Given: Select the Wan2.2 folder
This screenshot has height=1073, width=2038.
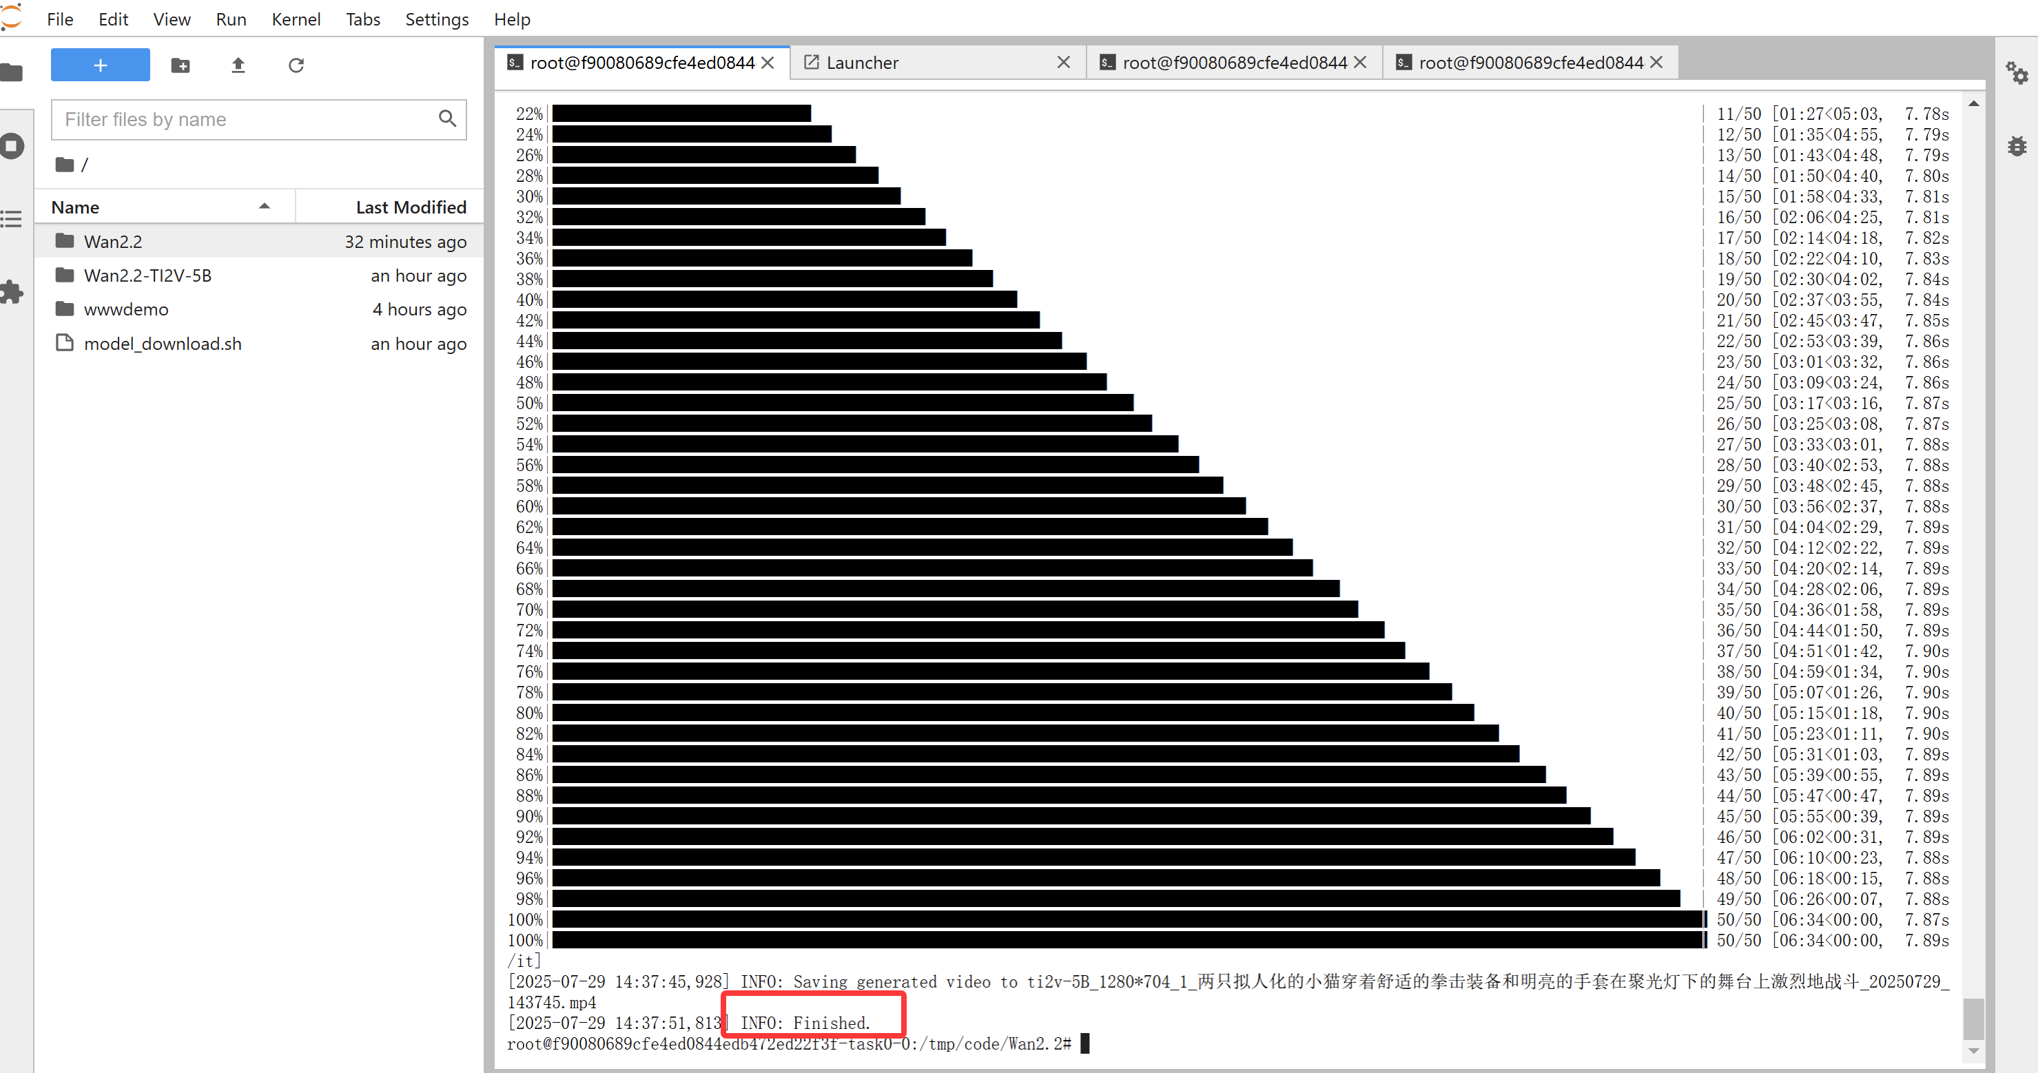Looking at the screenshot, I should click(258, 241).
